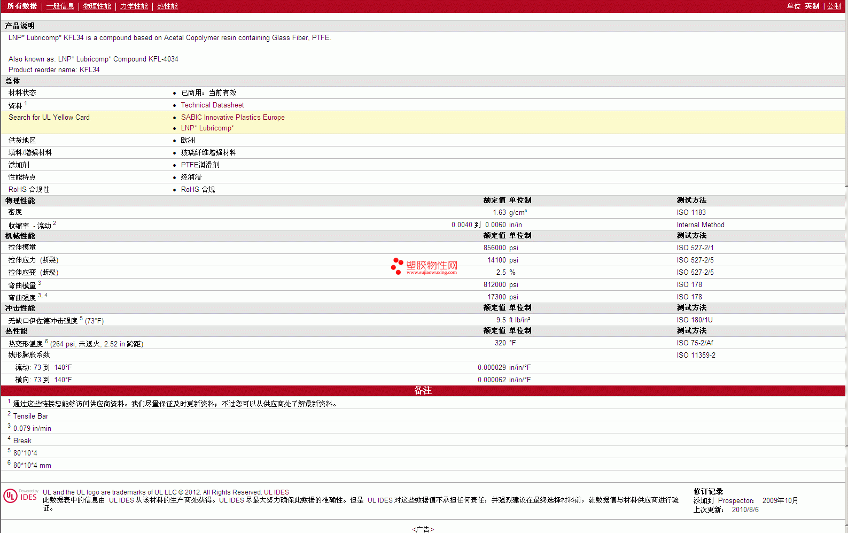Select the 所有数据 tab

22,6
